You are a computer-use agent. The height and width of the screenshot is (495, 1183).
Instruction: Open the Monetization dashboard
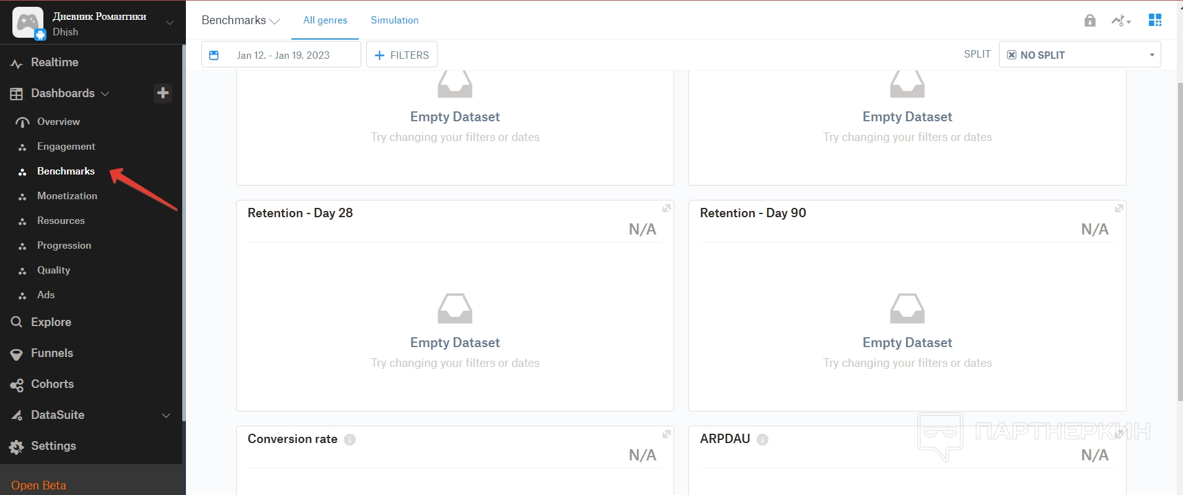coord(67,196)
